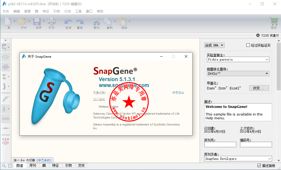281x170 pixels.
Task: Click the magnifier search icon at bottom
Action: pos(4,166)
